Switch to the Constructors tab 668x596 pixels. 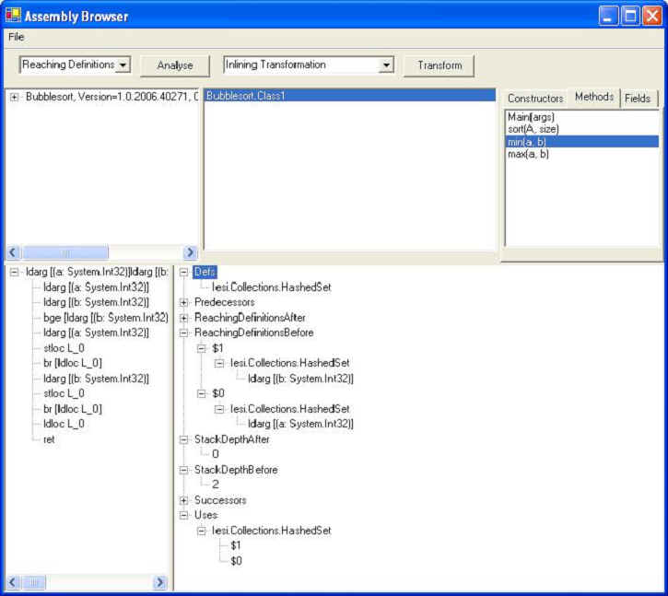[x=535, y=99]
